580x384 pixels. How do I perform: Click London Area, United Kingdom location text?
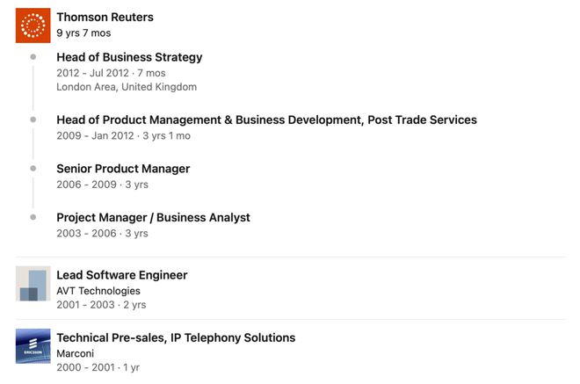click(x=127, y=87)
